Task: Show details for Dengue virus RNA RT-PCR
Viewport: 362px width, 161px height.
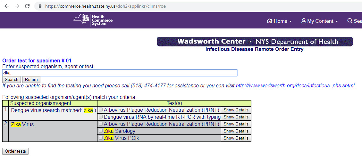Action: 236,117
